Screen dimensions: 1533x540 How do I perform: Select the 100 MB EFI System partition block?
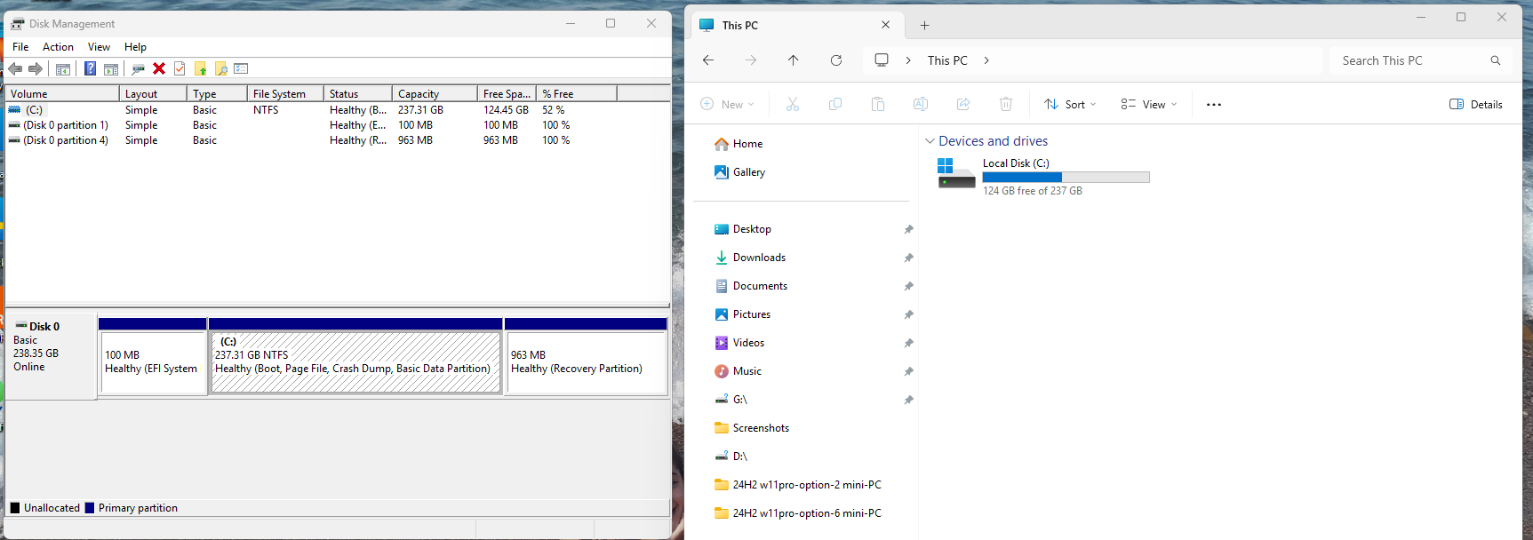click(153, 356)
